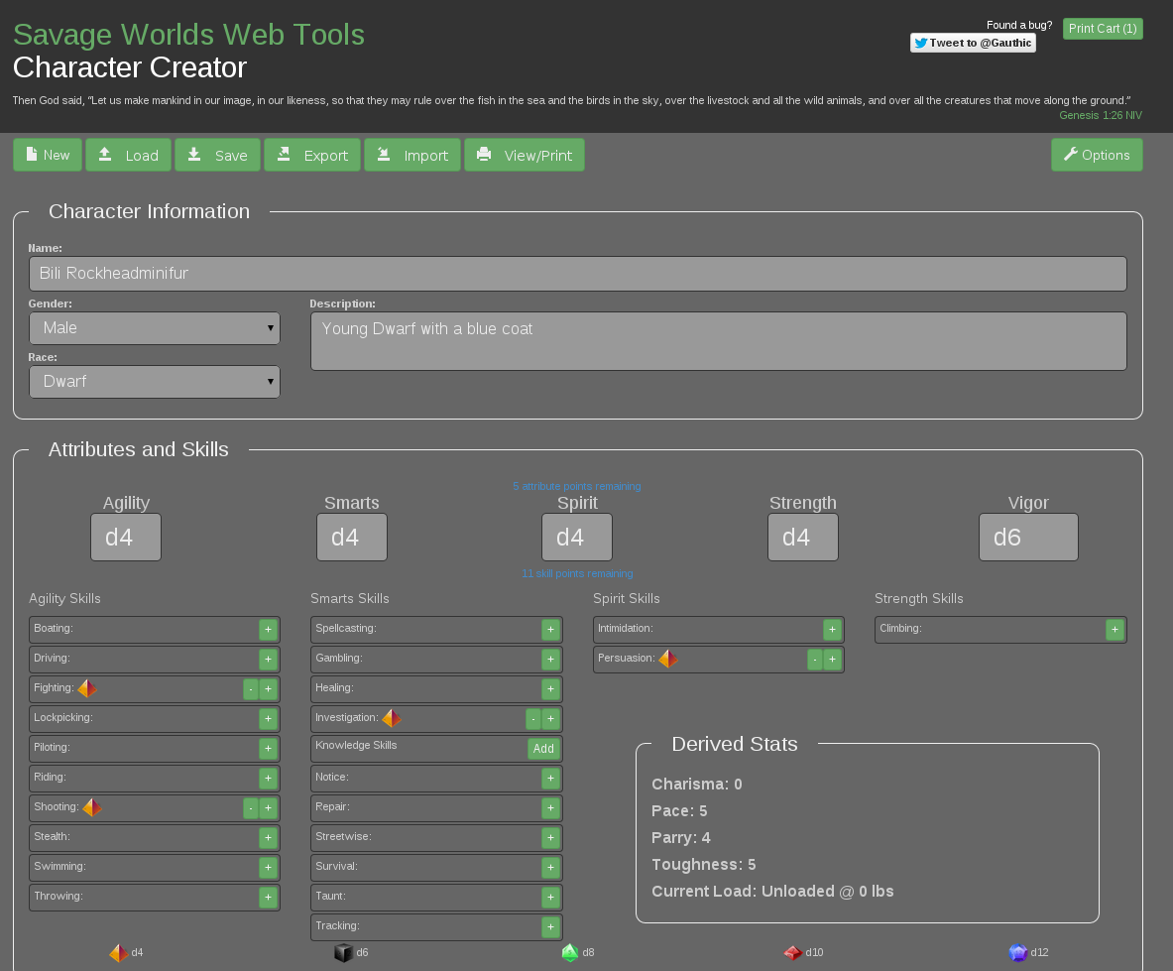Viewport: 1173px width, 971px height.
Task: Increase the Stealth skill
Action: pos(268,838)
